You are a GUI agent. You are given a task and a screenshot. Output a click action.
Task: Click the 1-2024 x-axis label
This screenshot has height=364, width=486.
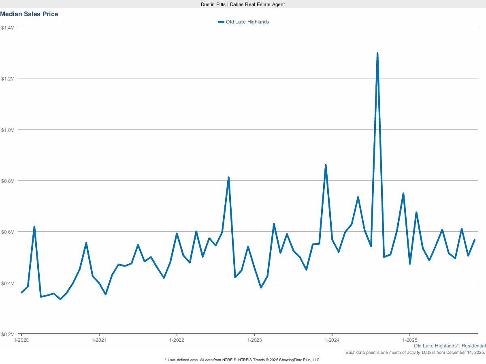click(x=333, y=340)
